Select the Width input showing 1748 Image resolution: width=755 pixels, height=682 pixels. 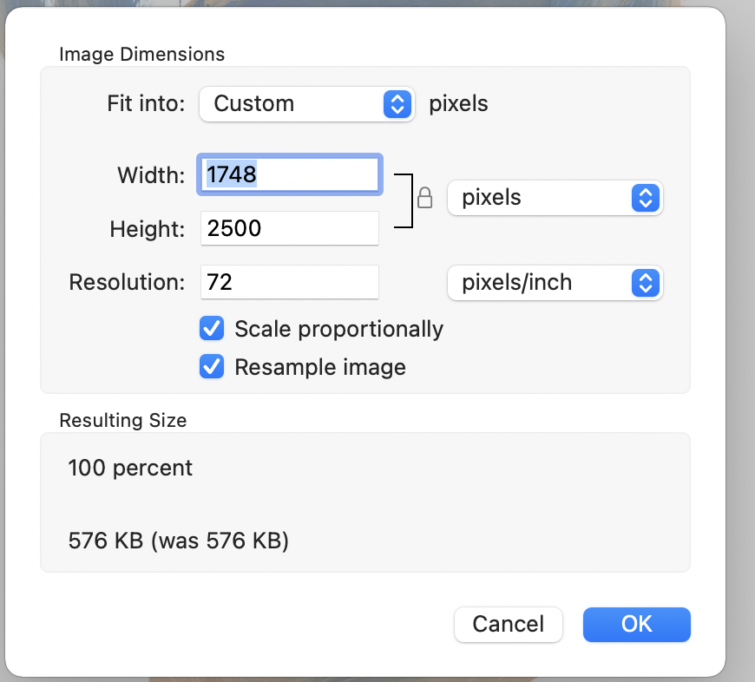tap(289, 174)
